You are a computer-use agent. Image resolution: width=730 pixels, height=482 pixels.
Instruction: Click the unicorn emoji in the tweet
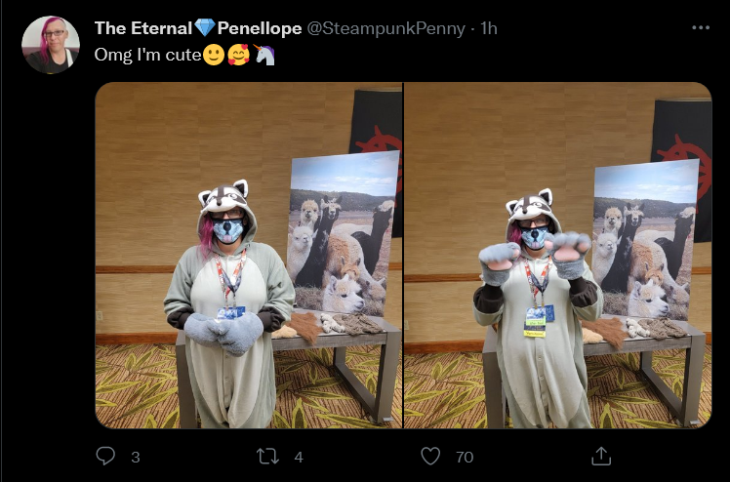[264, 55]
